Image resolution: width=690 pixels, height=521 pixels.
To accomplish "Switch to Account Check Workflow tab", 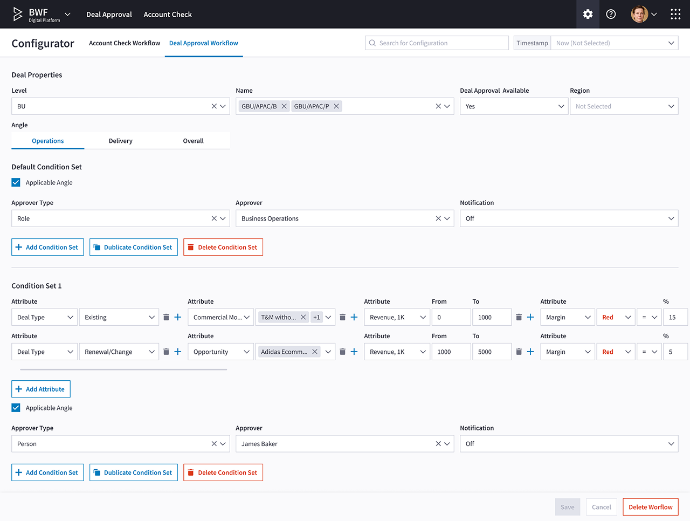I will tap(125, 43).
